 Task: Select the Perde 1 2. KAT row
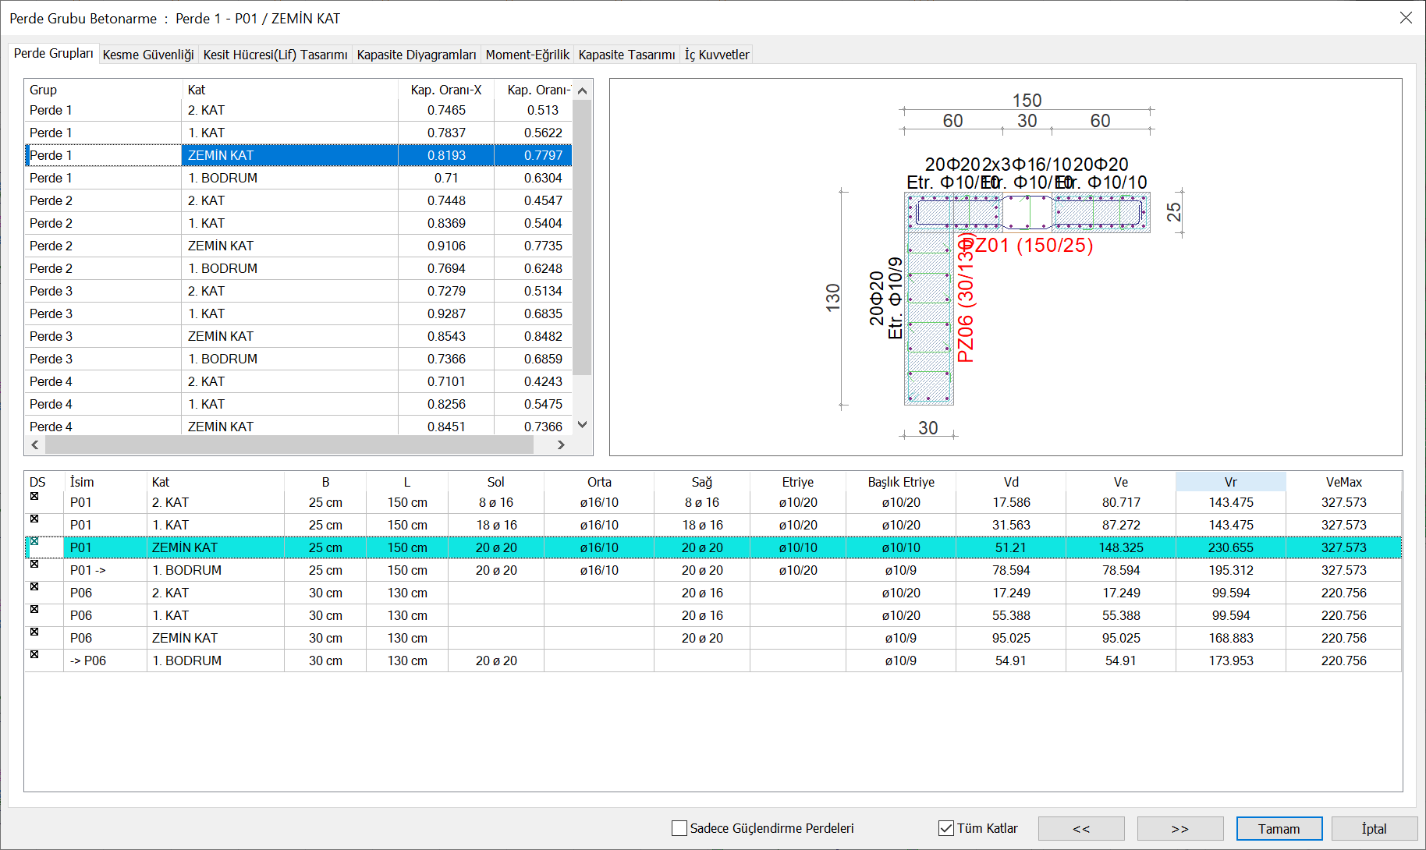[x=299, y=110]
